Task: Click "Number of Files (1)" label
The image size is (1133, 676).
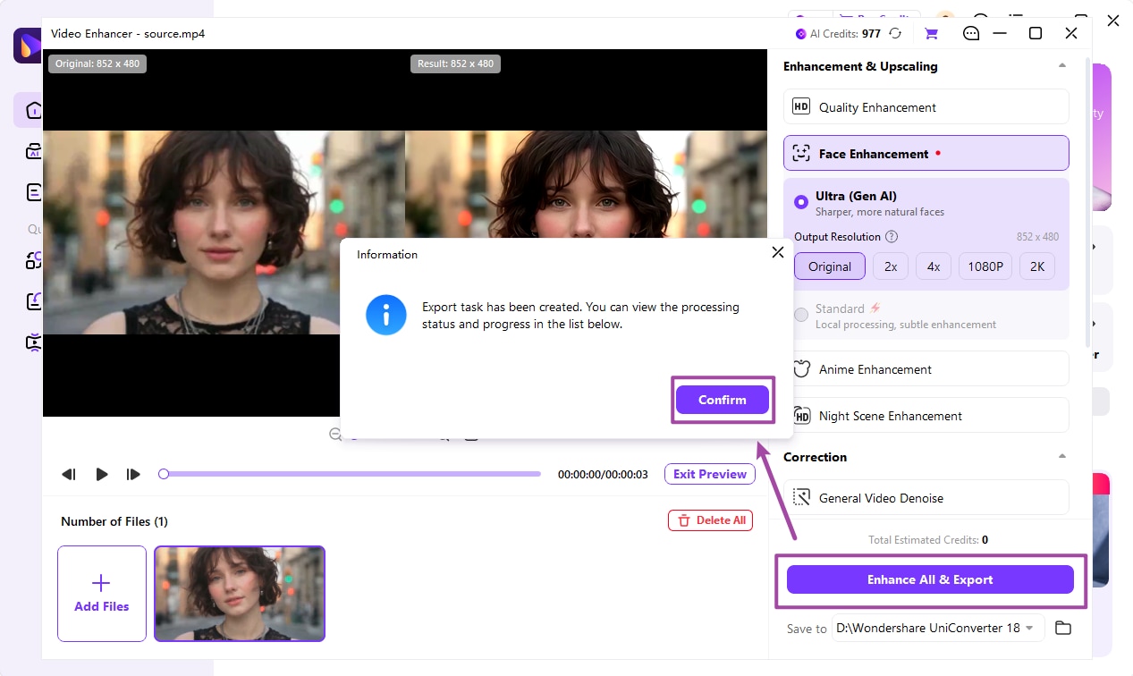Action: click(x=114, y=521)
